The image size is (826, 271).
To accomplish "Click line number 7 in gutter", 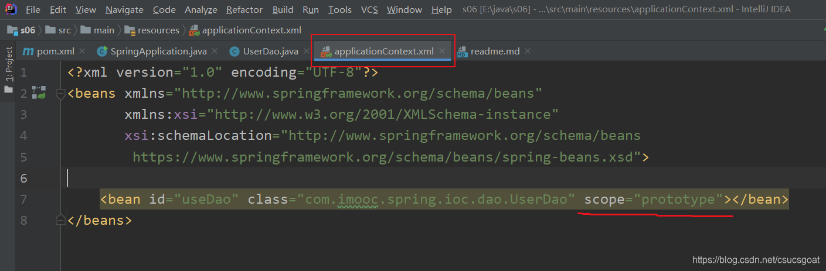I will tap(23, 200).
